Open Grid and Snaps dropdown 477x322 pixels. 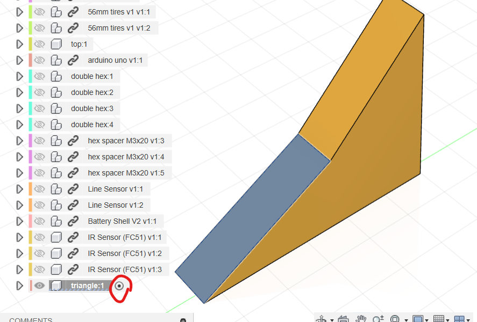click(x=441, y=319)
